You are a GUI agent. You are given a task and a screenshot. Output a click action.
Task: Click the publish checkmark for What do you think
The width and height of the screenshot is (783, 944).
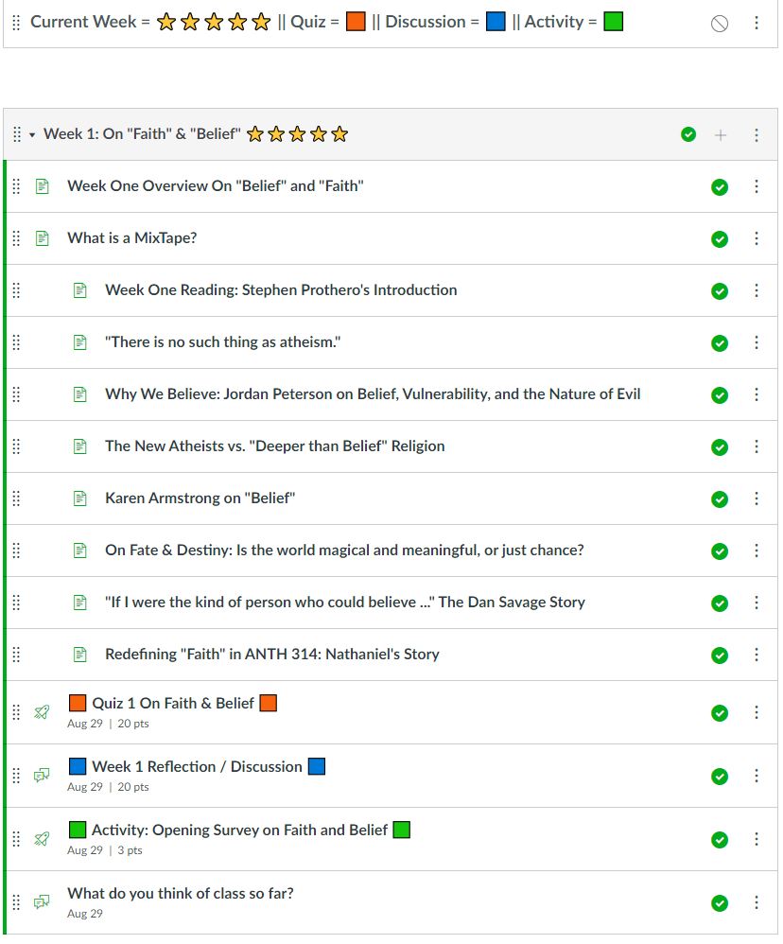720,903
